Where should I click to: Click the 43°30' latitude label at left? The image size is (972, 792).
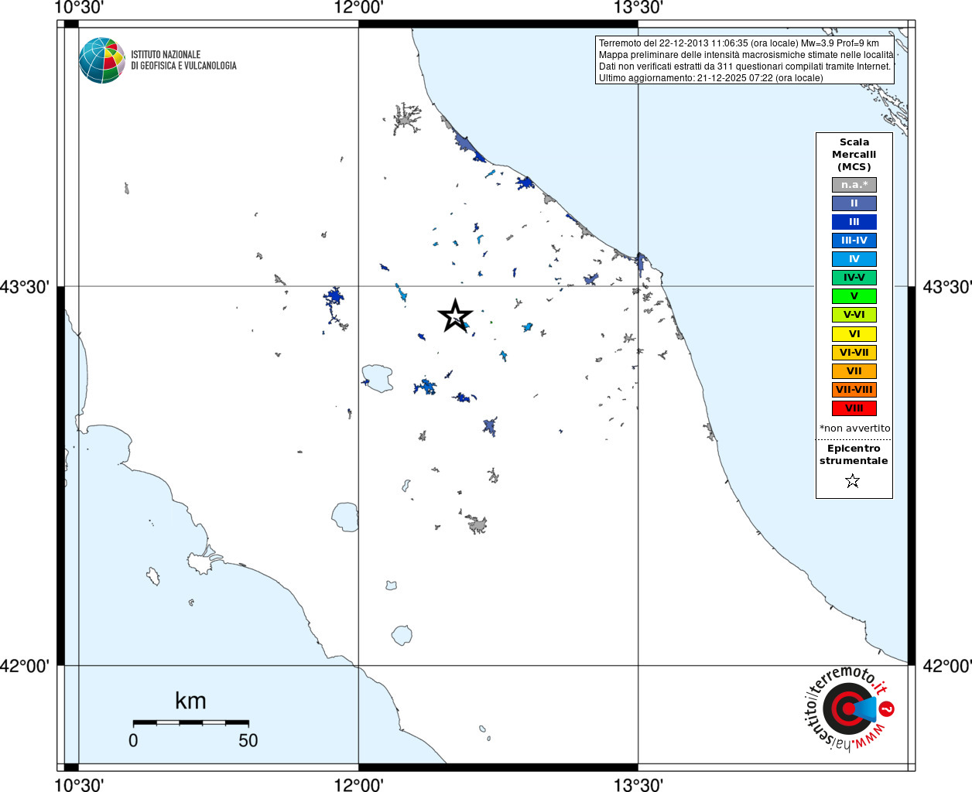[25, 287]
